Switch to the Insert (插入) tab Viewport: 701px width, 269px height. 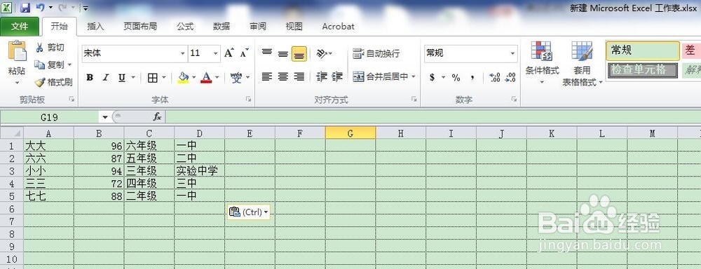[x=95, y=27]
